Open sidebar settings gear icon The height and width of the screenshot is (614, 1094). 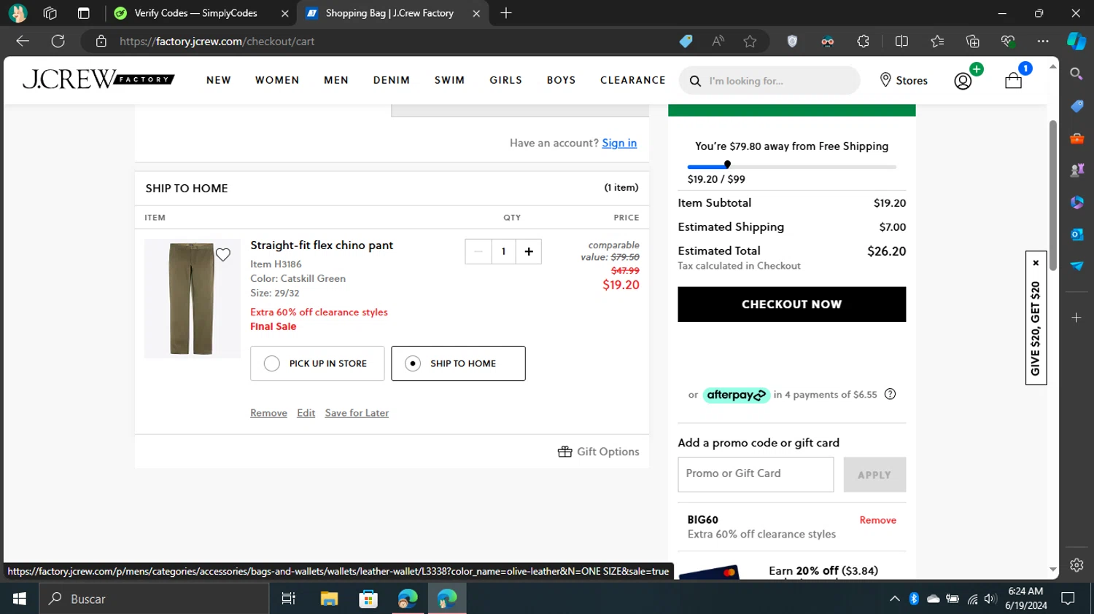click(x=1076, y=564)
